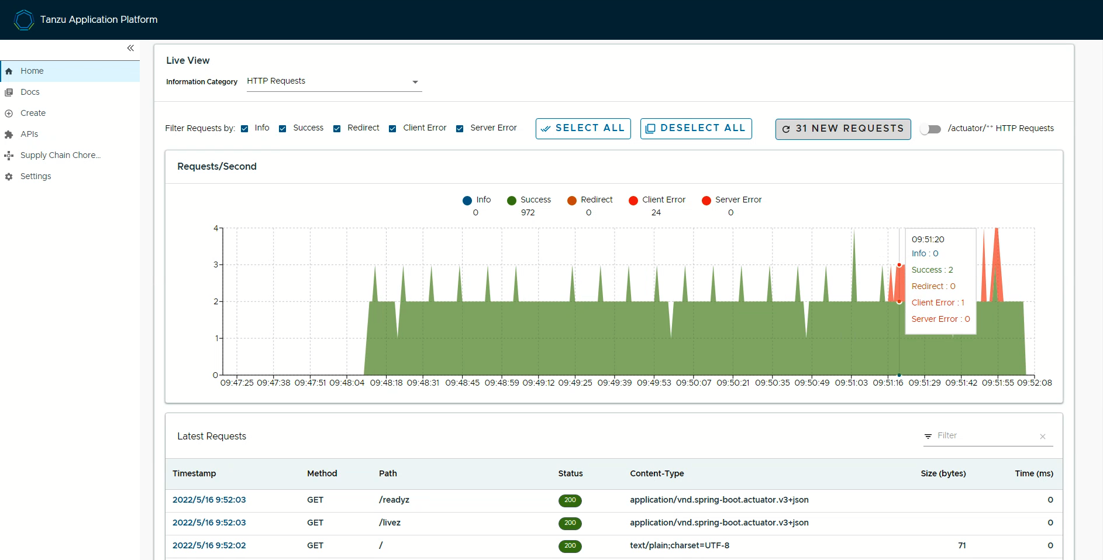Sort by the Method column header
This screenshot has height=560, width=1103.
[x=322, y=473]
